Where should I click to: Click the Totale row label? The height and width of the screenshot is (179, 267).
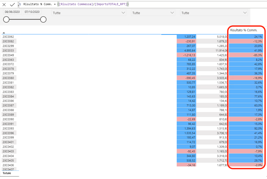point(7,173)
